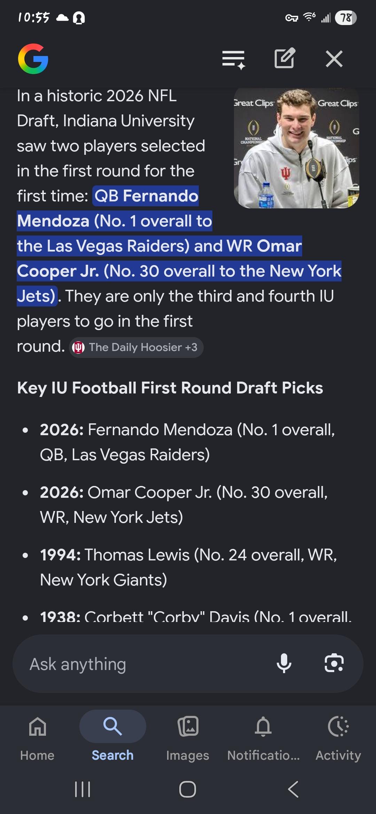Open the AI Mode history list icon
Screen dimensions: 376x814
(x=234, y=59)
